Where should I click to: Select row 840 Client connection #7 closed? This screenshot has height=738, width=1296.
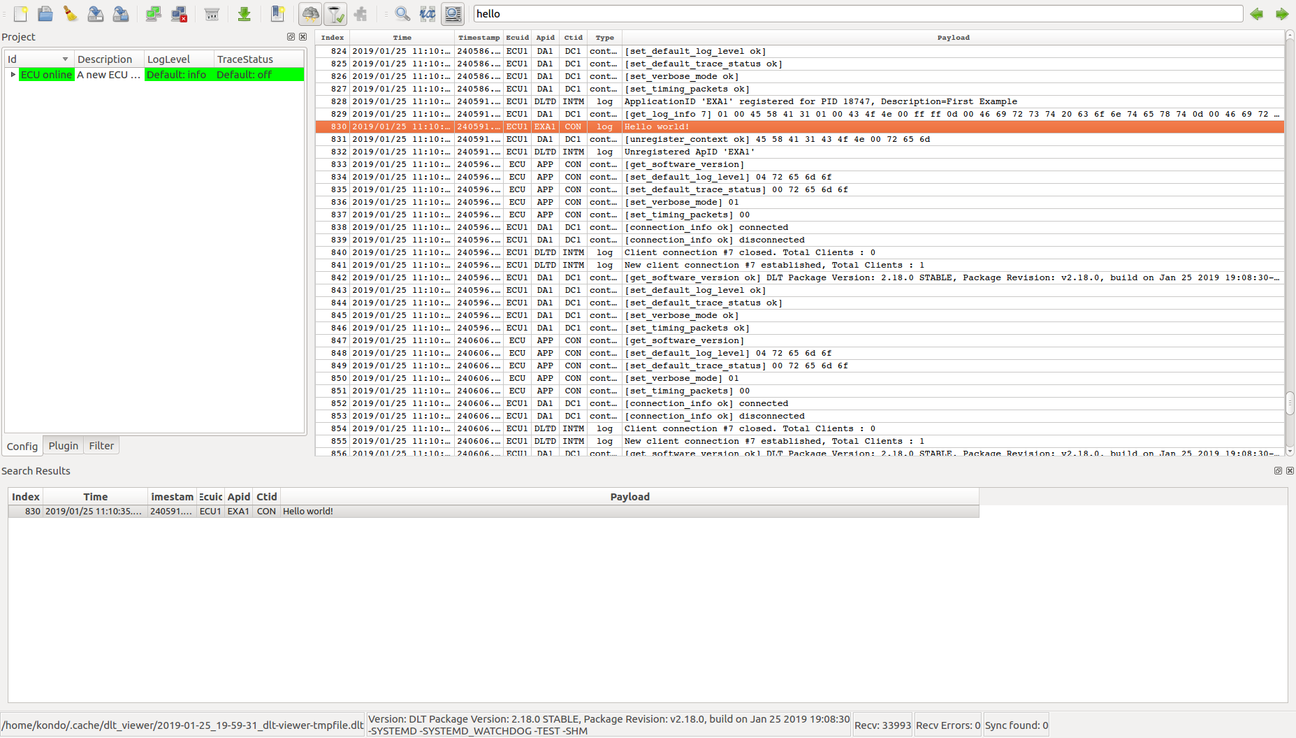[x=799, y=252]
